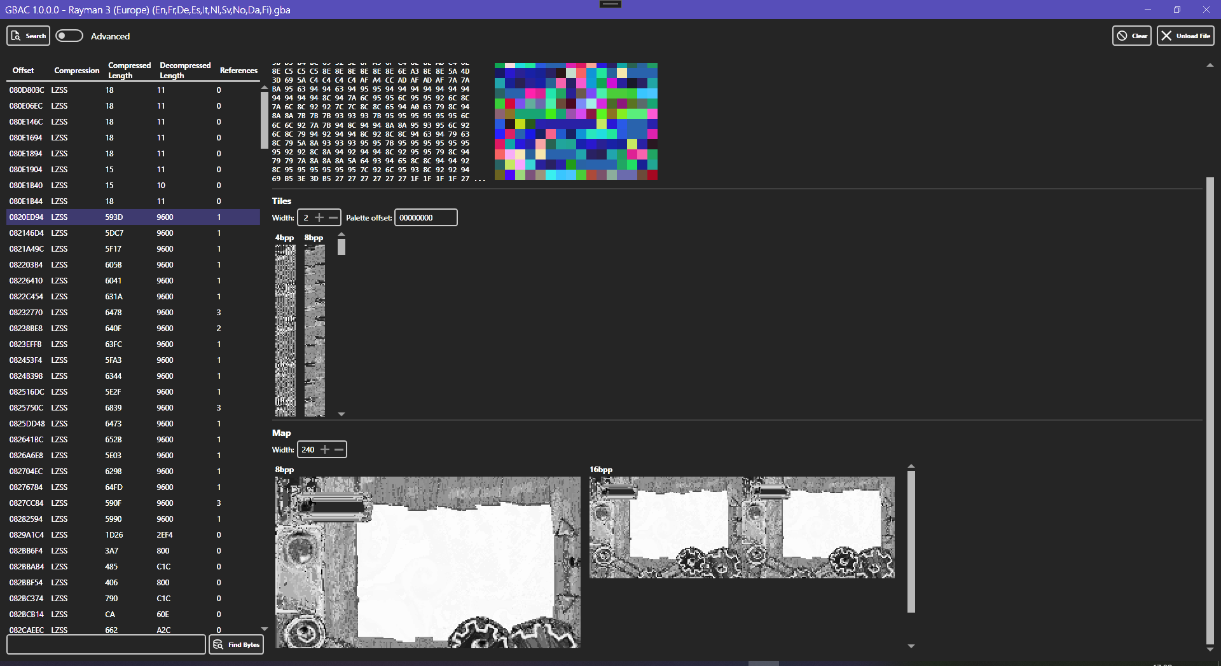Select row with offset 080E1B40

tap(133, 186)
